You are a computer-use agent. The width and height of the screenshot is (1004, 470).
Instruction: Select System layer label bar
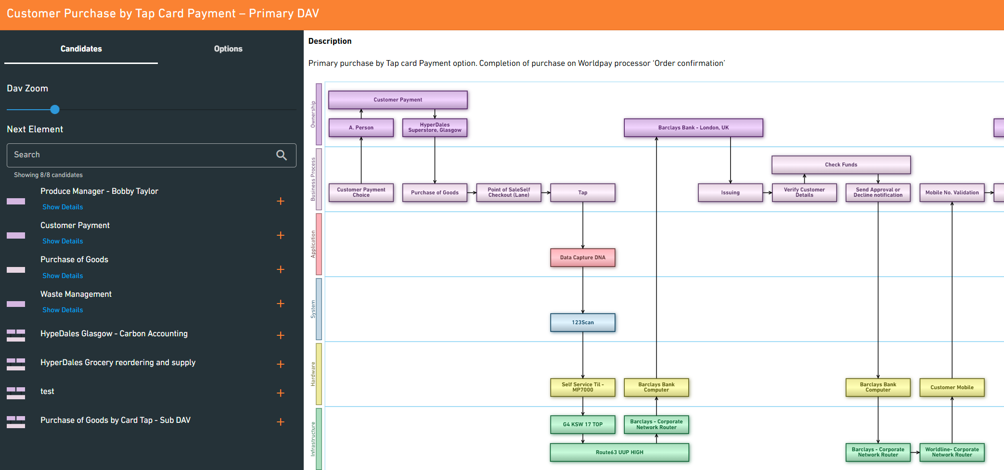319,309
